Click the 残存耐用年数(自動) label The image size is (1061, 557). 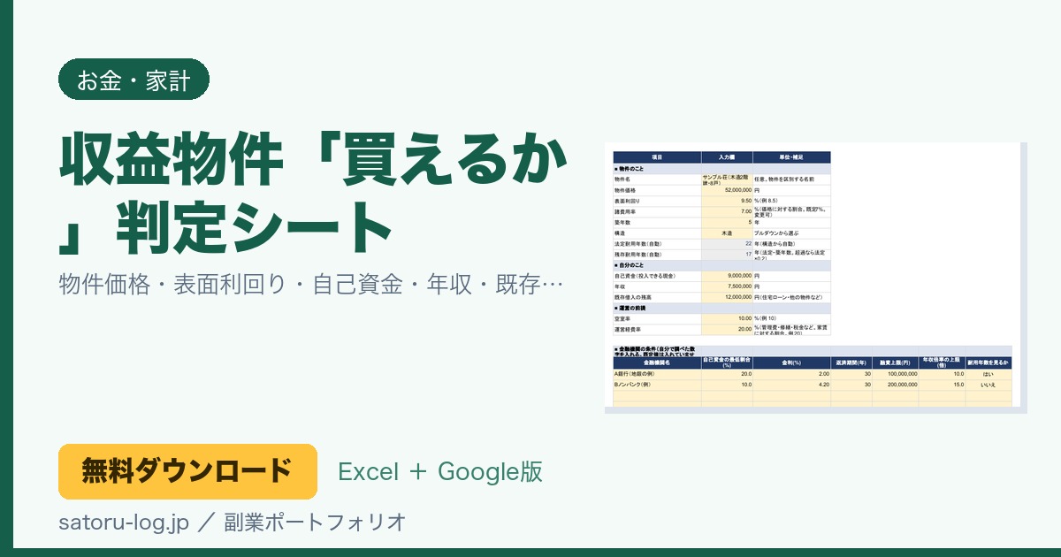(x=637, y=255)
